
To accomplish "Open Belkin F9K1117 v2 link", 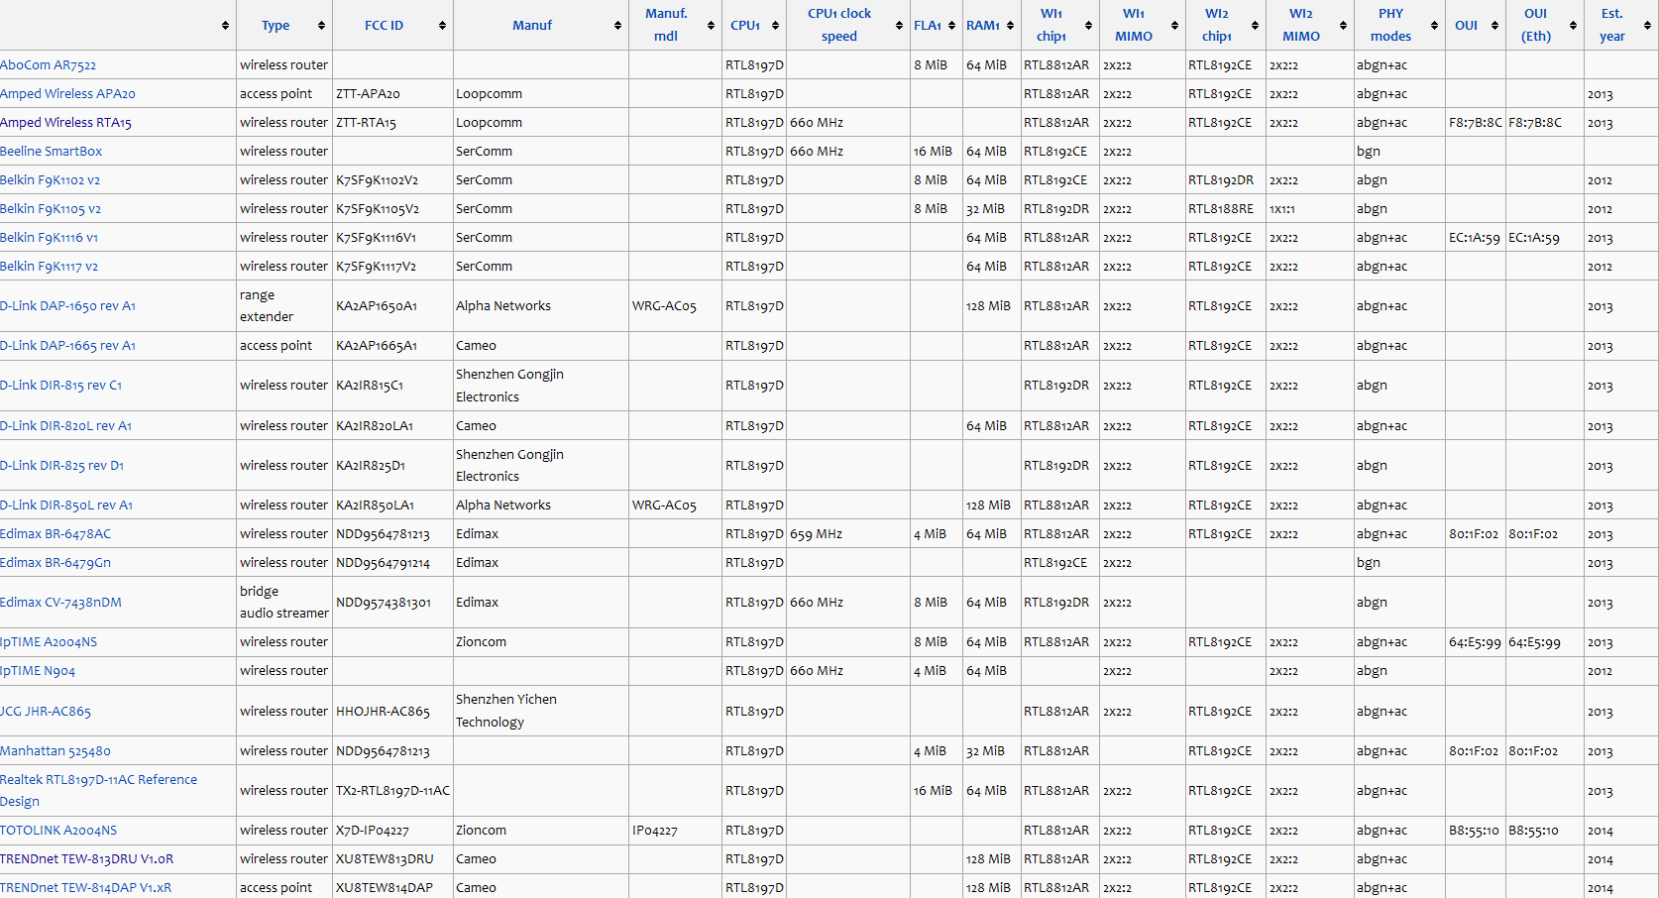I will pos(50,267).
